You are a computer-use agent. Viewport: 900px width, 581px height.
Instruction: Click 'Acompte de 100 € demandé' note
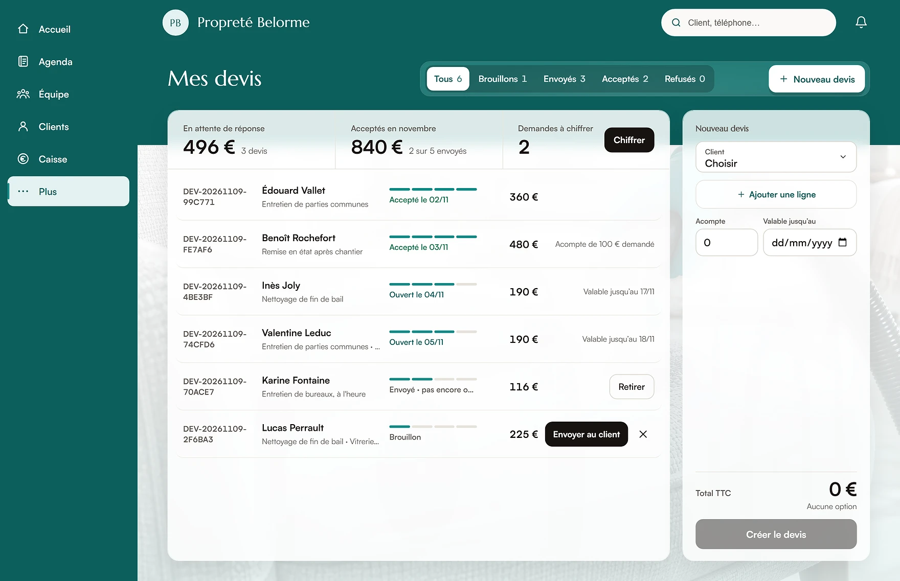pos(605,244)
